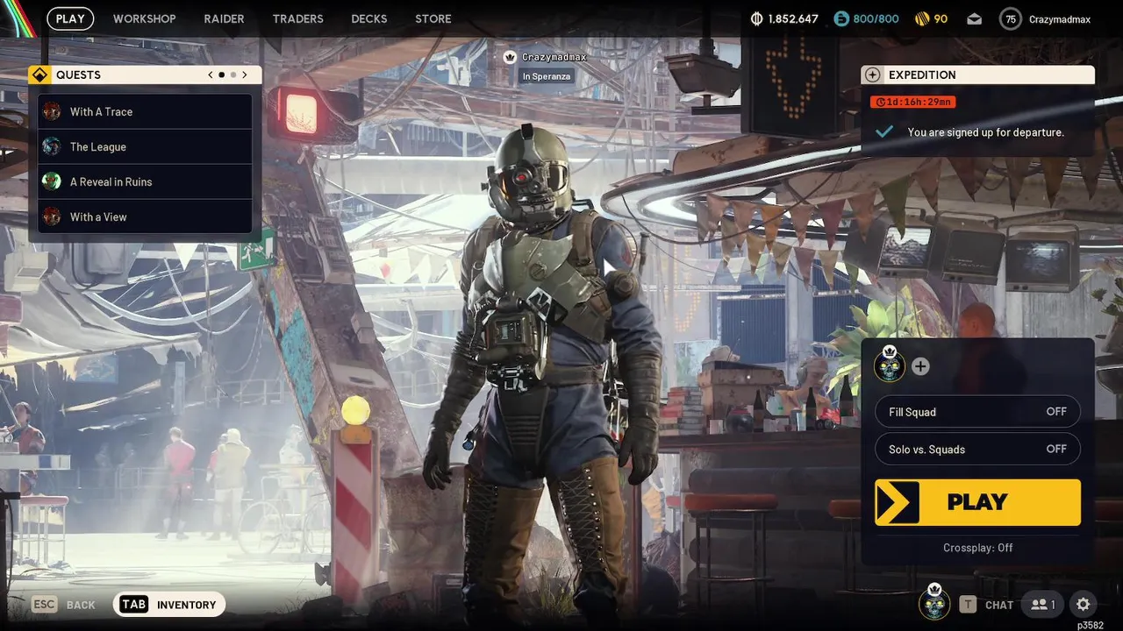Open CHAT with the T button
1123x631 pixels.
(986, 605)
